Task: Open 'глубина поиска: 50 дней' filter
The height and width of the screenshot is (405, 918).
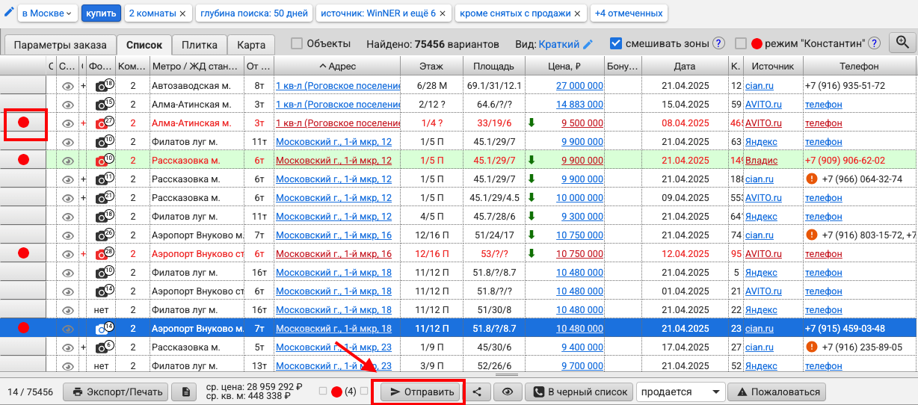Action: click(x=254, y=13)
